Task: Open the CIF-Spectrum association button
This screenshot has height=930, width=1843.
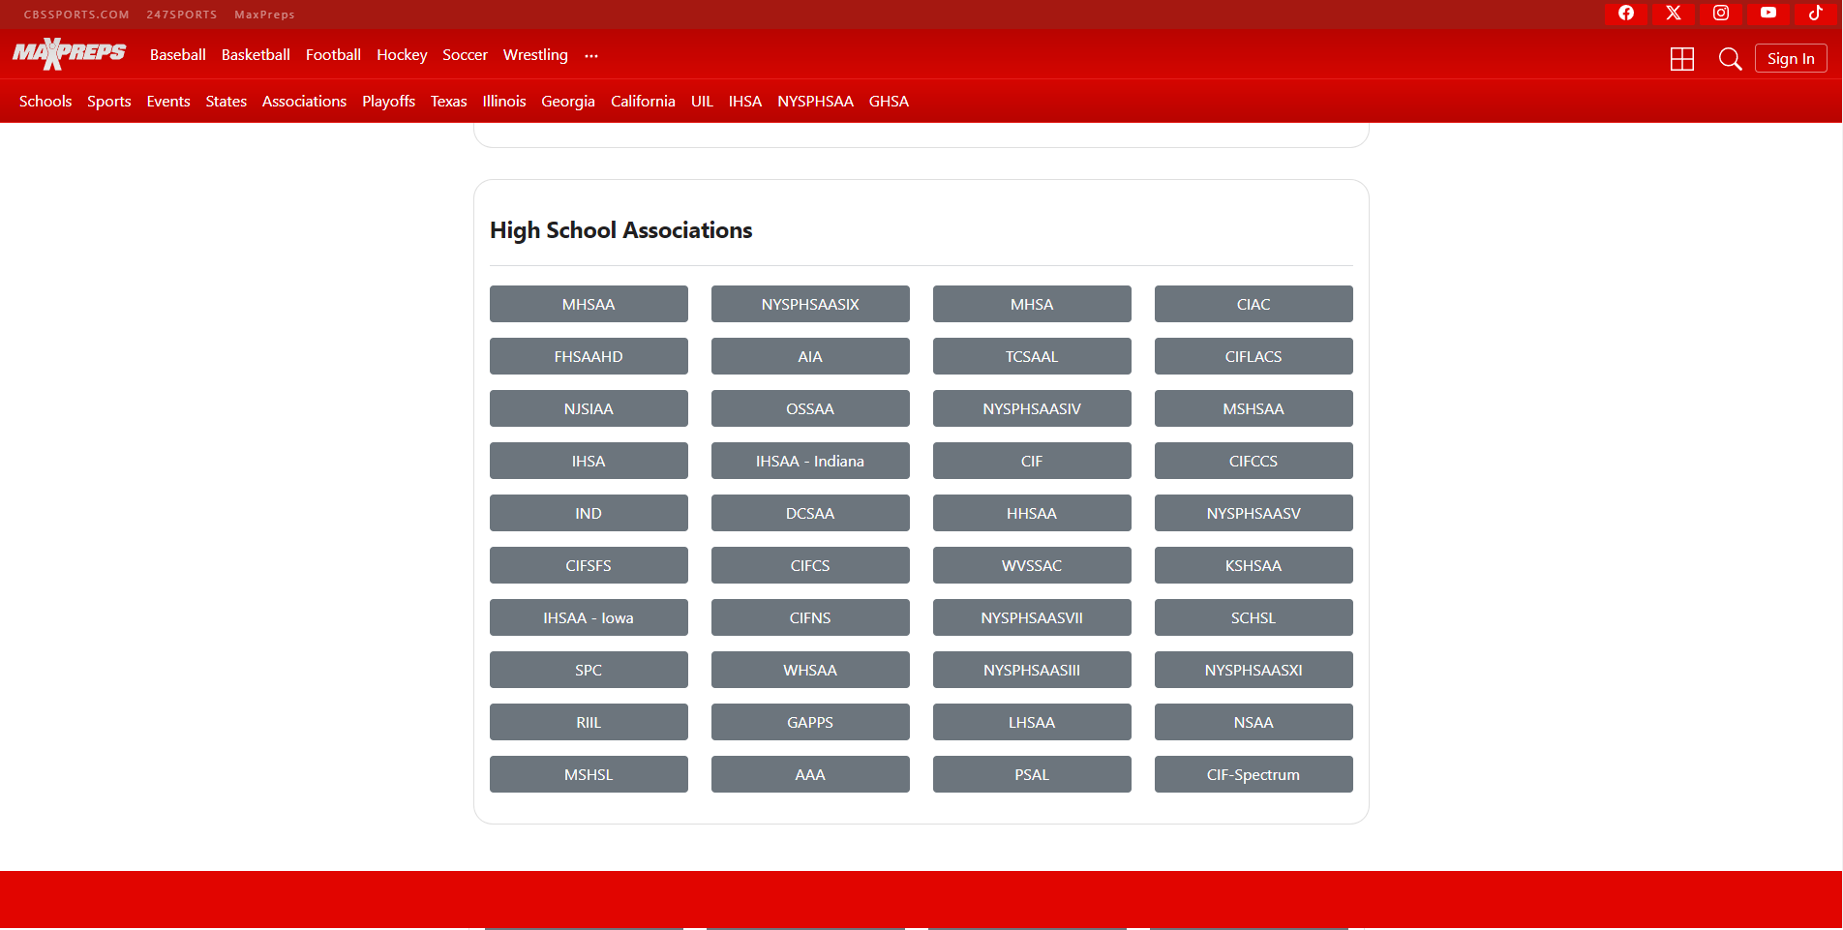Action: pos(1254,774)
